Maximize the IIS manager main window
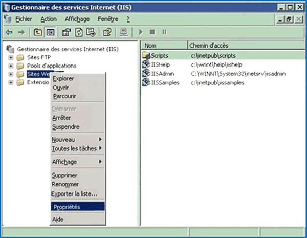The width and height of the screenshot is (307, 238). coord(290,8)
